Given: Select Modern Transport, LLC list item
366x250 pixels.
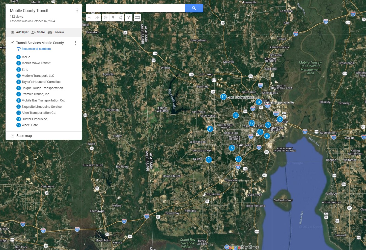Looking at the screenshot, I should point(38,76).
